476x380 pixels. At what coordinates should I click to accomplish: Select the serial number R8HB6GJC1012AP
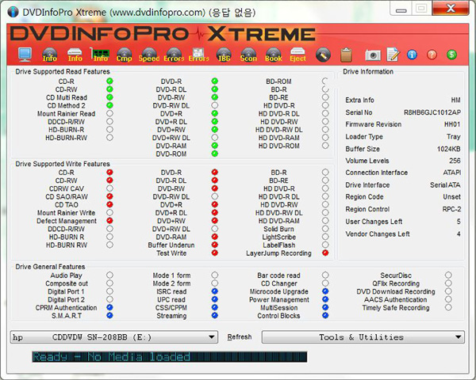(x=432, y=112)
